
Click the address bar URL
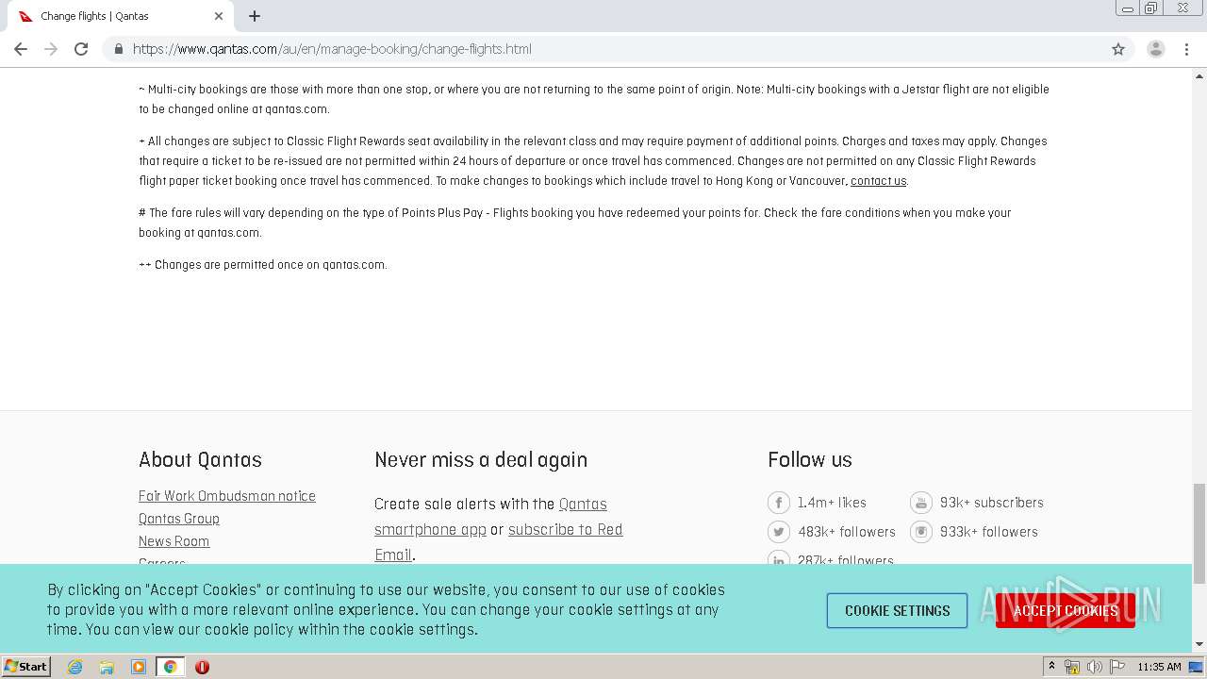(332, 49)
